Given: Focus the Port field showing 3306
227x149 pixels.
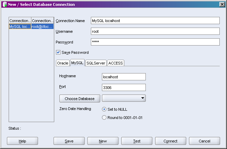Looking at the screenshot, I should [x=124, y=88].
